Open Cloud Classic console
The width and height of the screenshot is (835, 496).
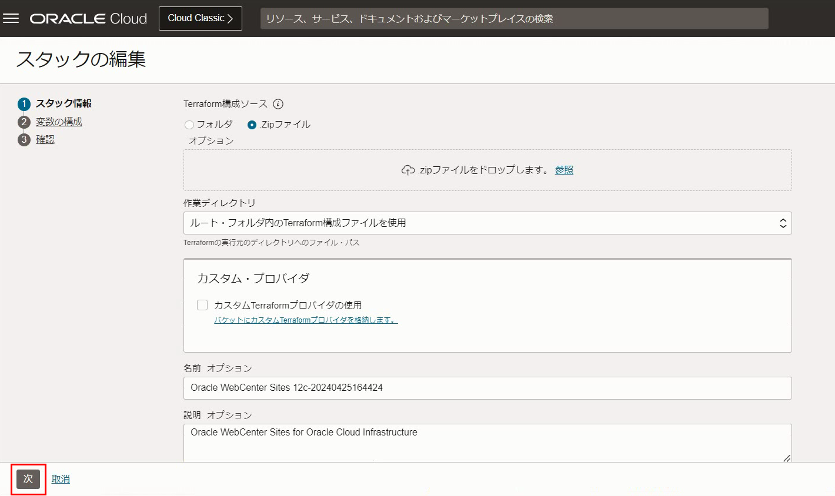coord(201,18)
